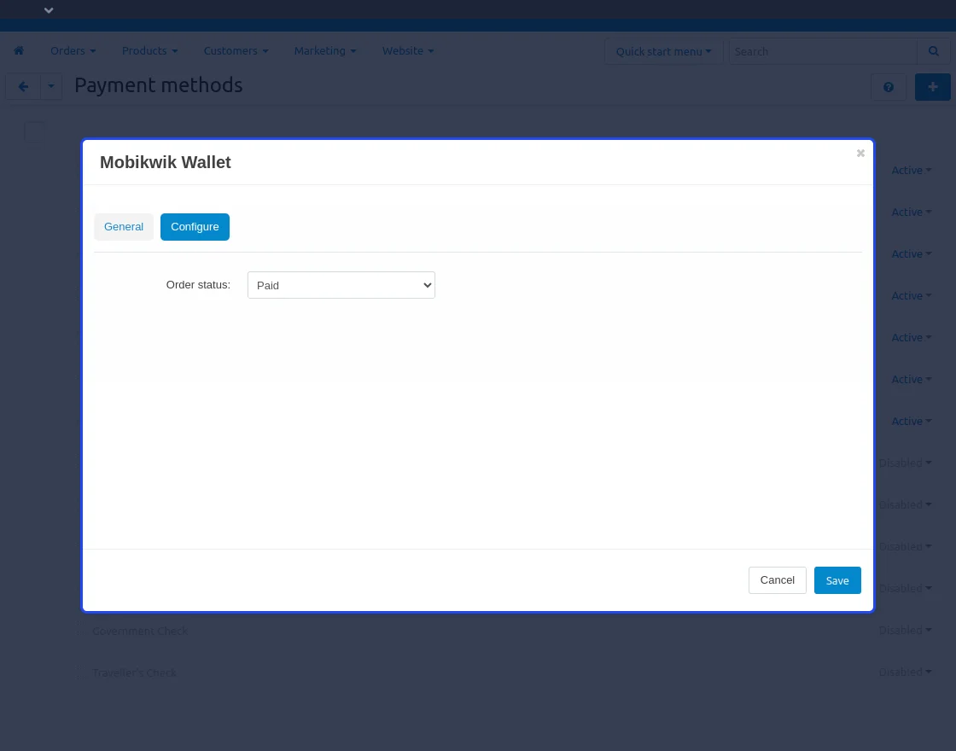The height and width of the screenshot is (751, 956).
Task: Tick the select-all payment methods checkbox
Action: pyautogui.click(x=34, y=131)
